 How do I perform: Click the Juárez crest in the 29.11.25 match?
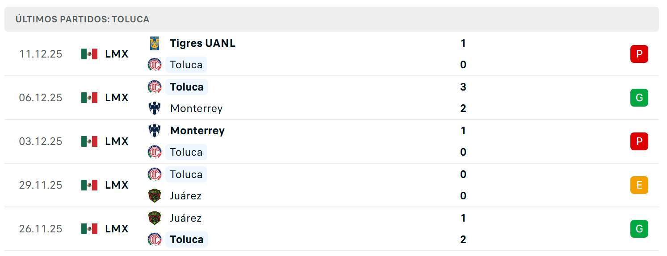[154, 196]
